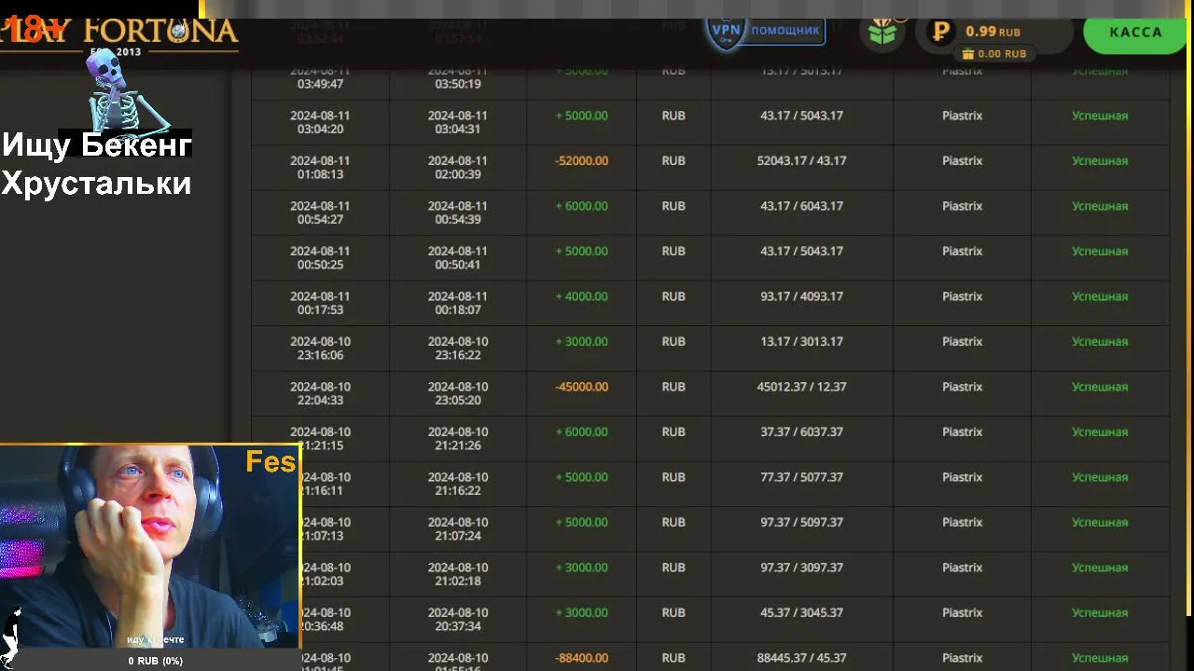This screenshot has height=671, width=1194.
Task: Click the small bonus gift icon by 0.00 RUB
Action: [x=967, y=54]
